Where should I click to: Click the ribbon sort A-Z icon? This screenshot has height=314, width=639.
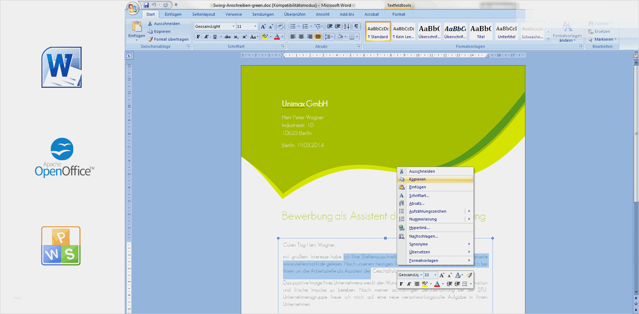pyautogui.click(x=346, y=26)
